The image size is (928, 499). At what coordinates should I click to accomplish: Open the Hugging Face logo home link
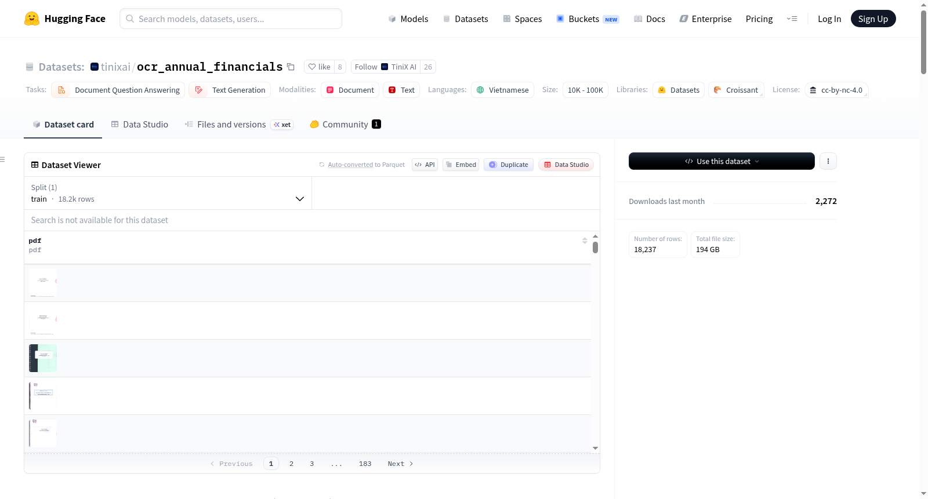64,19
